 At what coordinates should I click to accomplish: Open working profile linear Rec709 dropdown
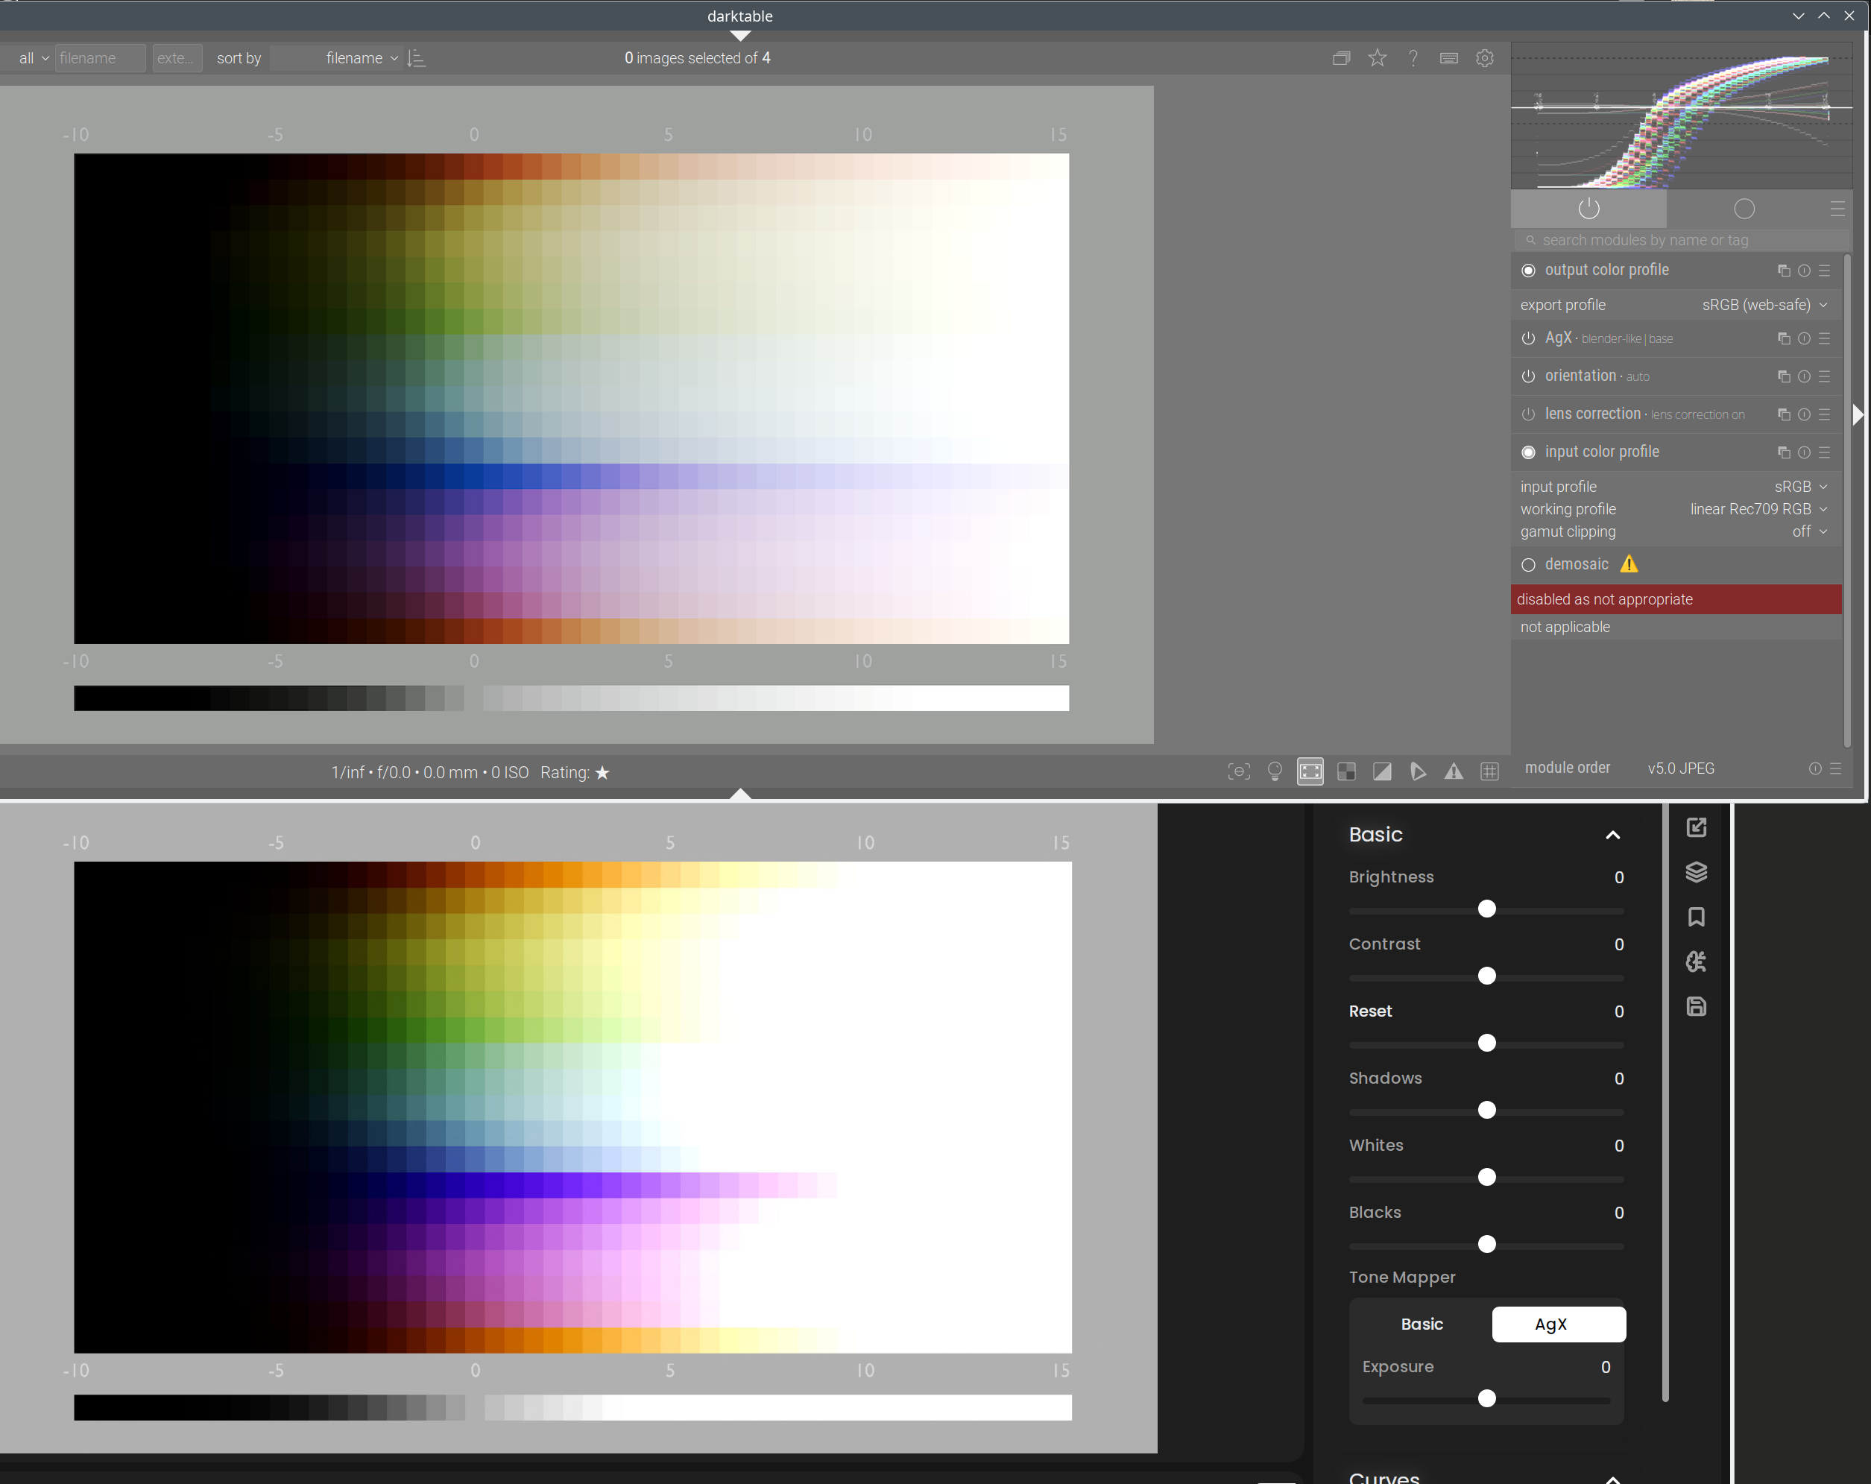pos(1758,509)
